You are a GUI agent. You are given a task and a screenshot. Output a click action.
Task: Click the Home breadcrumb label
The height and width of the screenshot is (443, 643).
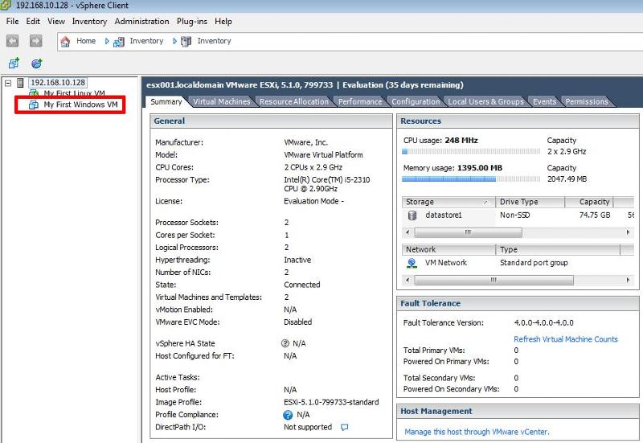[x=86, y=41]
